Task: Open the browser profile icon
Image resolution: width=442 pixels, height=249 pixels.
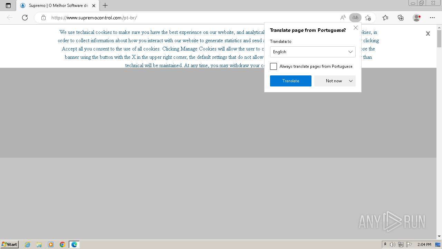Action: click(417, 18)
